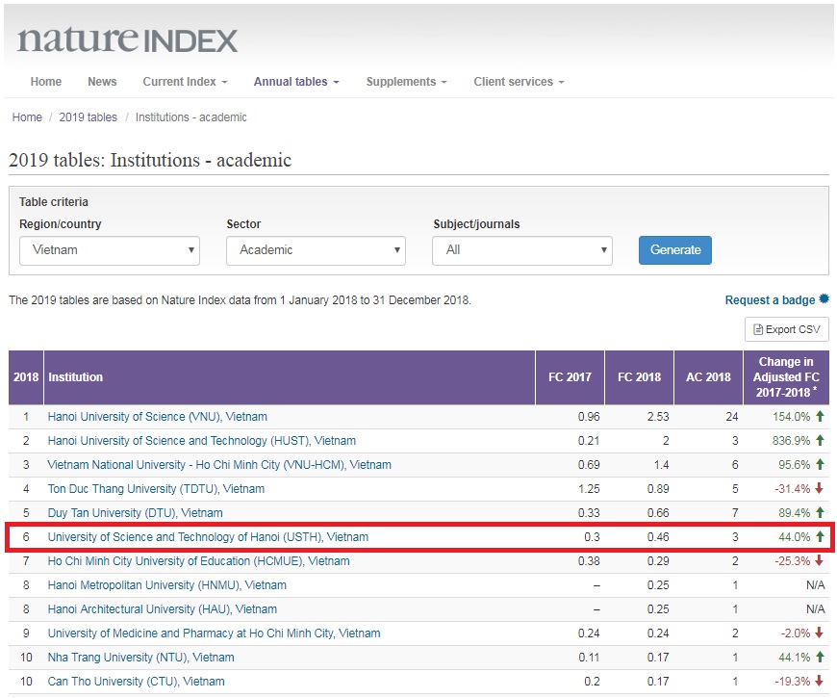Image resolution: width=837 pixels, height=698 pixels.
Task: Click green up arrow for Hanoi University of Science
Action: coord(820,416)
